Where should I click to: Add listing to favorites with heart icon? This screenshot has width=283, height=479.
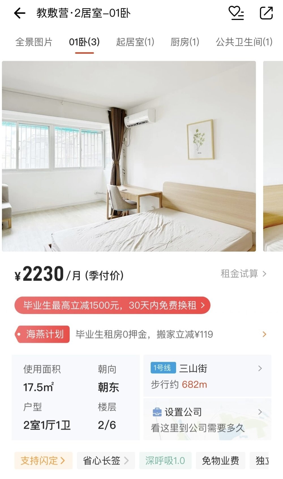pos(236,13)
